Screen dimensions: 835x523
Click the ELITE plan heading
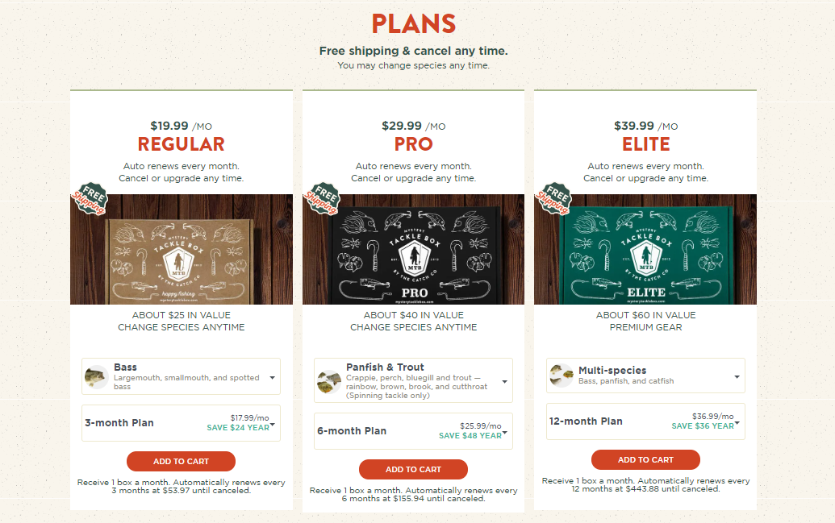coord(646,144)
